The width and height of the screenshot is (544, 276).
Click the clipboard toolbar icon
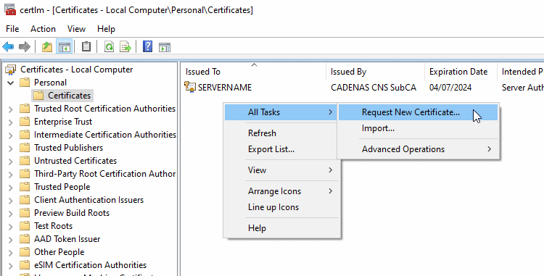(86, 47)
